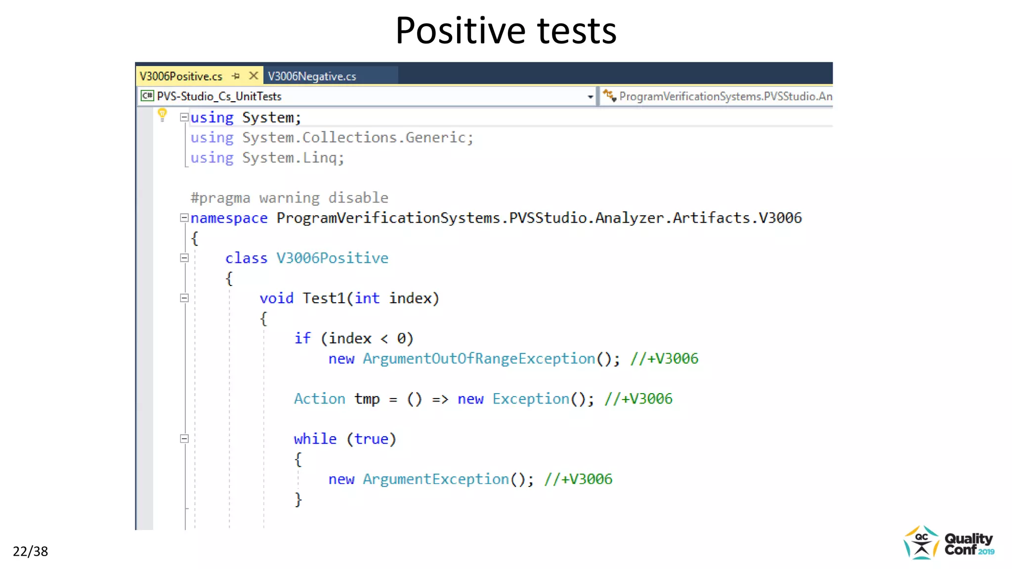Click ArgumentOutOfRangeException in the code
This screenshot has width=1012, height=569.
pyautogui.click(x=479, y=359)
